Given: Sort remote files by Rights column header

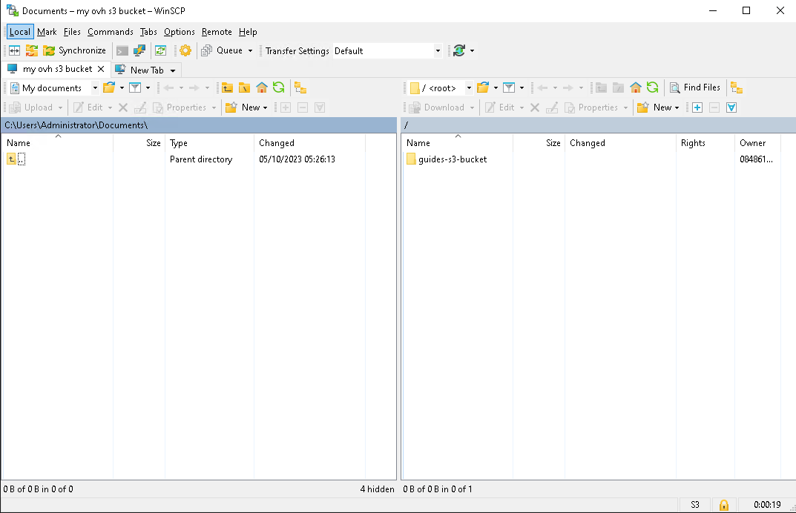Looking at the screenshot, I should click(693, 143).
